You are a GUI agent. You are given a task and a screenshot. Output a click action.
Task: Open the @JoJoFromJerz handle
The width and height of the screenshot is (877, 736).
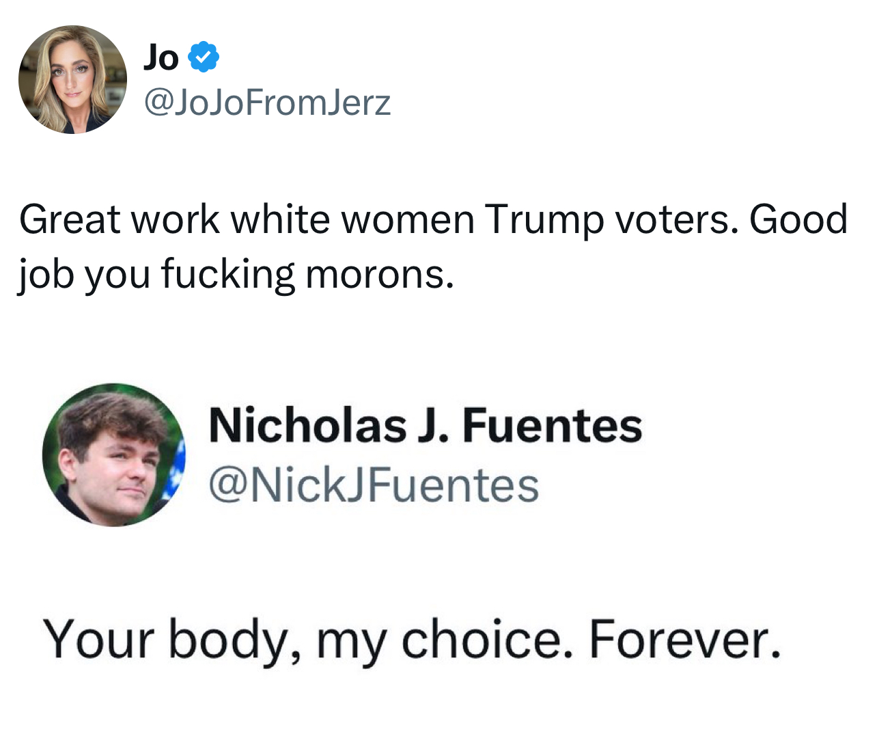coord(267,103)
